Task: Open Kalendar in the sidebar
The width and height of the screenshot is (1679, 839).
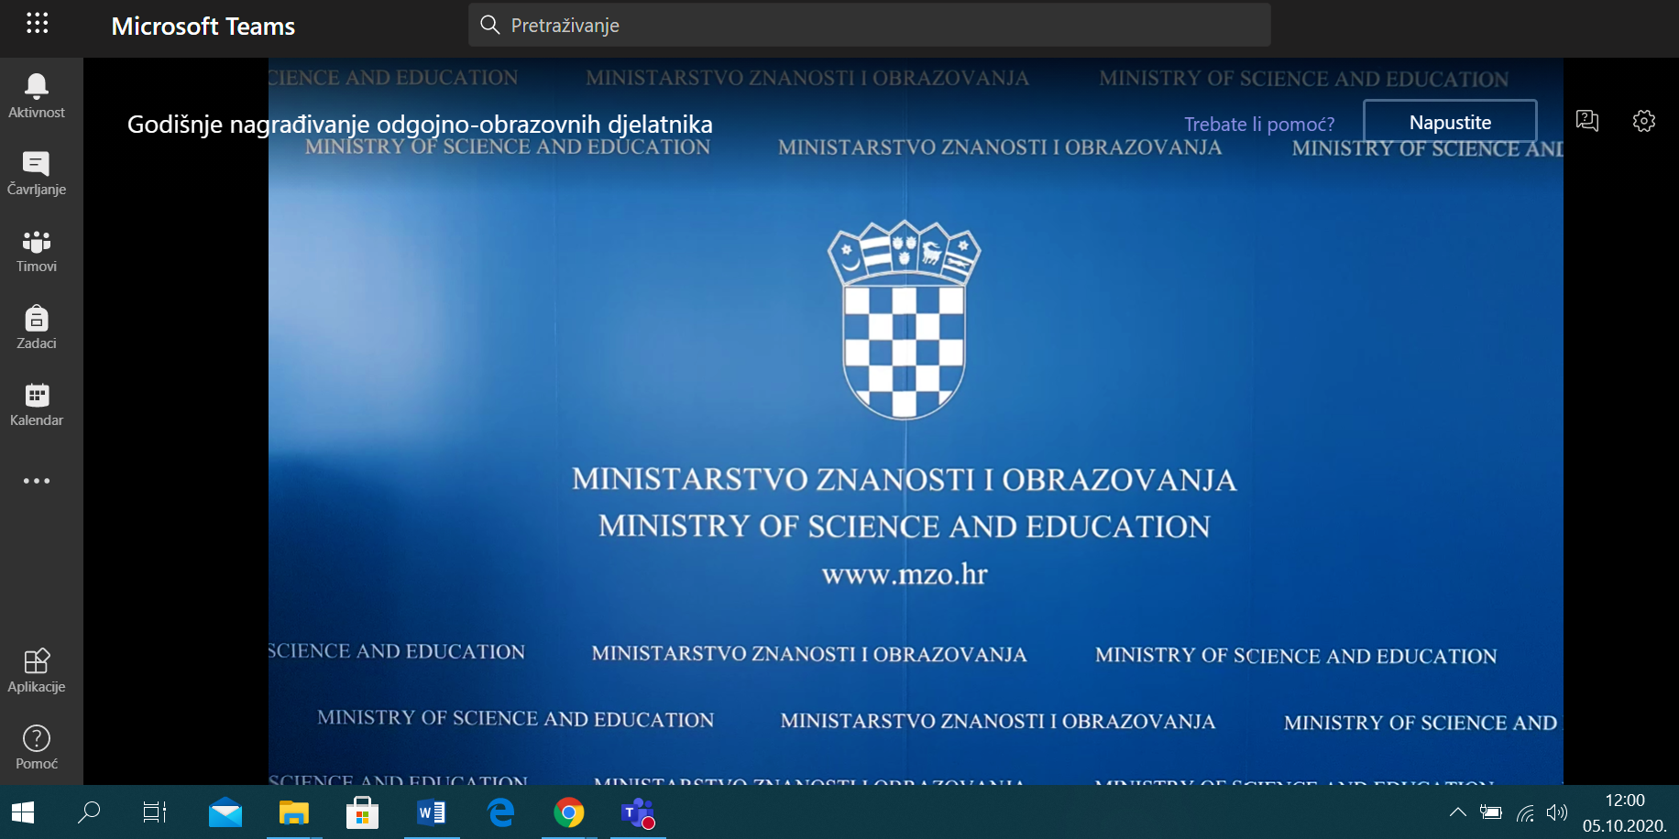Action: [x=37, y=404]
